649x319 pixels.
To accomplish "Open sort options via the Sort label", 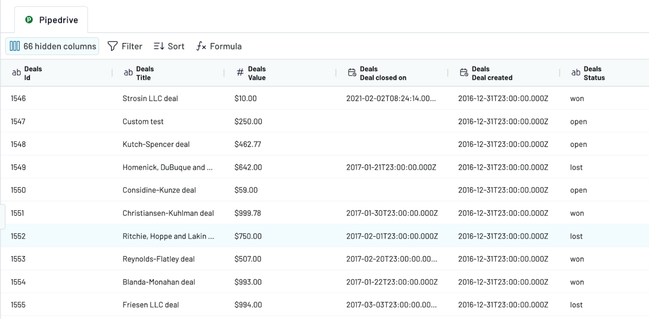I will (x=175, y=46).
